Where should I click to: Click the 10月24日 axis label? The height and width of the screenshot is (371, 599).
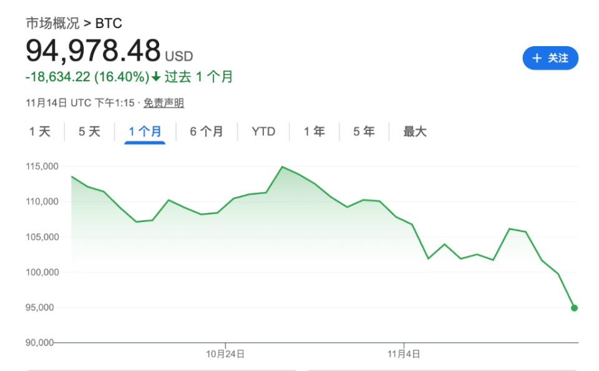pyautogui.click(x=225, y=353)
